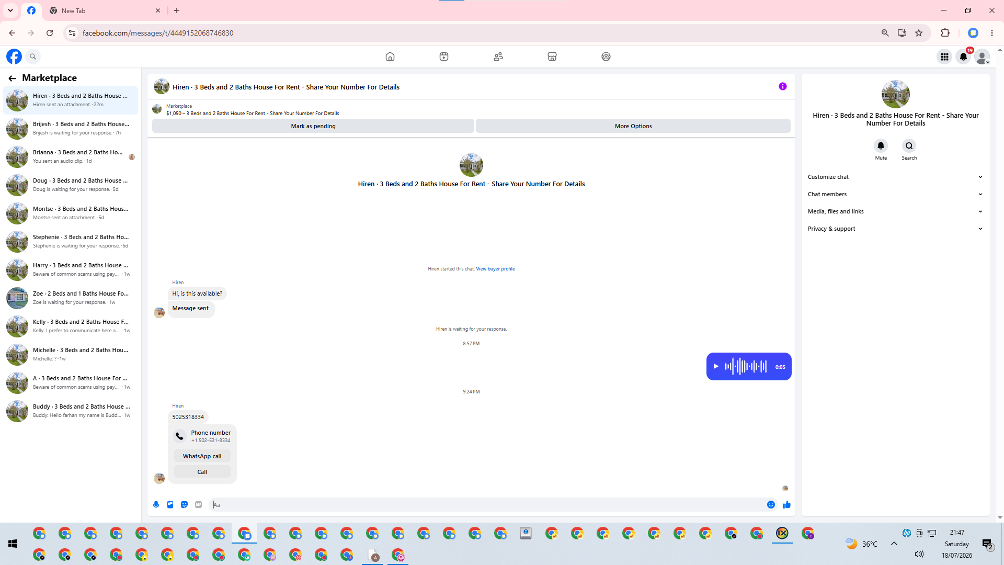The width and height of the screenshot is (1004, 565).
Task: Open the emoji picker smiley icon
Action: pos(771,505)
